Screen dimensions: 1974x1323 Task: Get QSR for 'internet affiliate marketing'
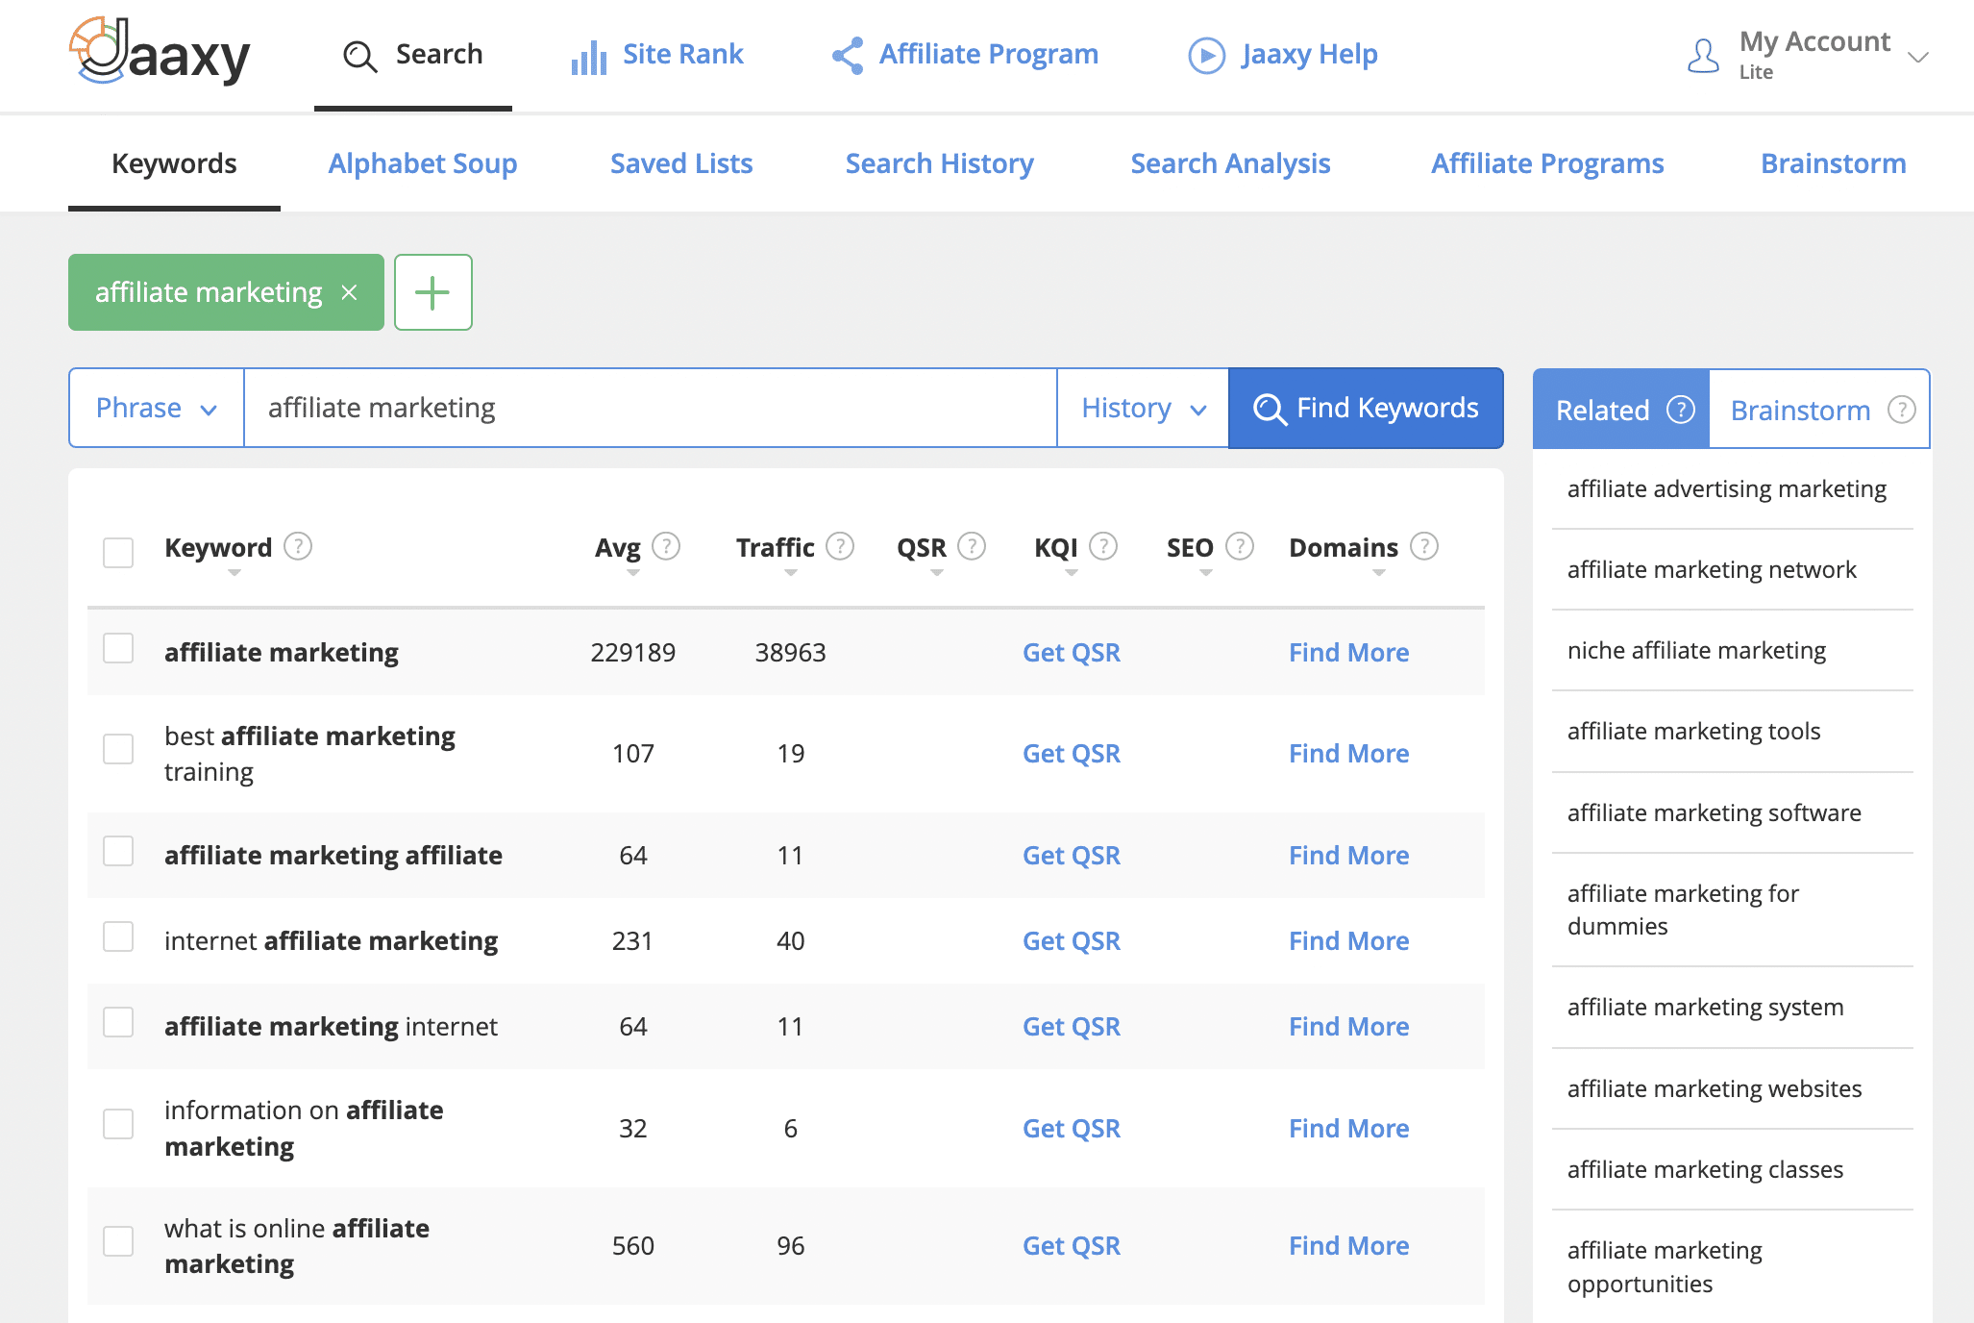pyautogui.click(x=1072, y=940)
